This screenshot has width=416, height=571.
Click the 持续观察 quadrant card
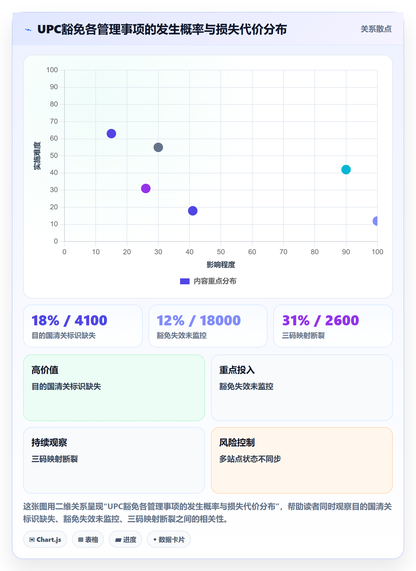114,460
